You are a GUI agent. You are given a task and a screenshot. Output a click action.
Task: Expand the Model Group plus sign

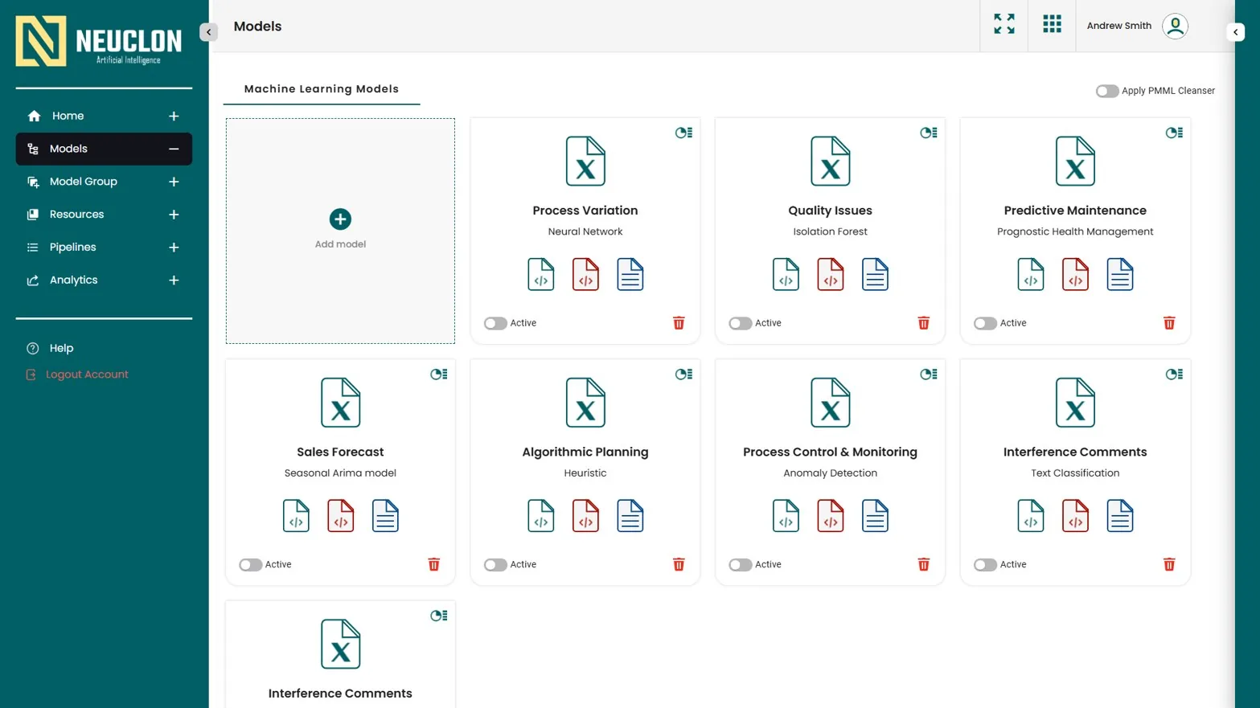174,182
